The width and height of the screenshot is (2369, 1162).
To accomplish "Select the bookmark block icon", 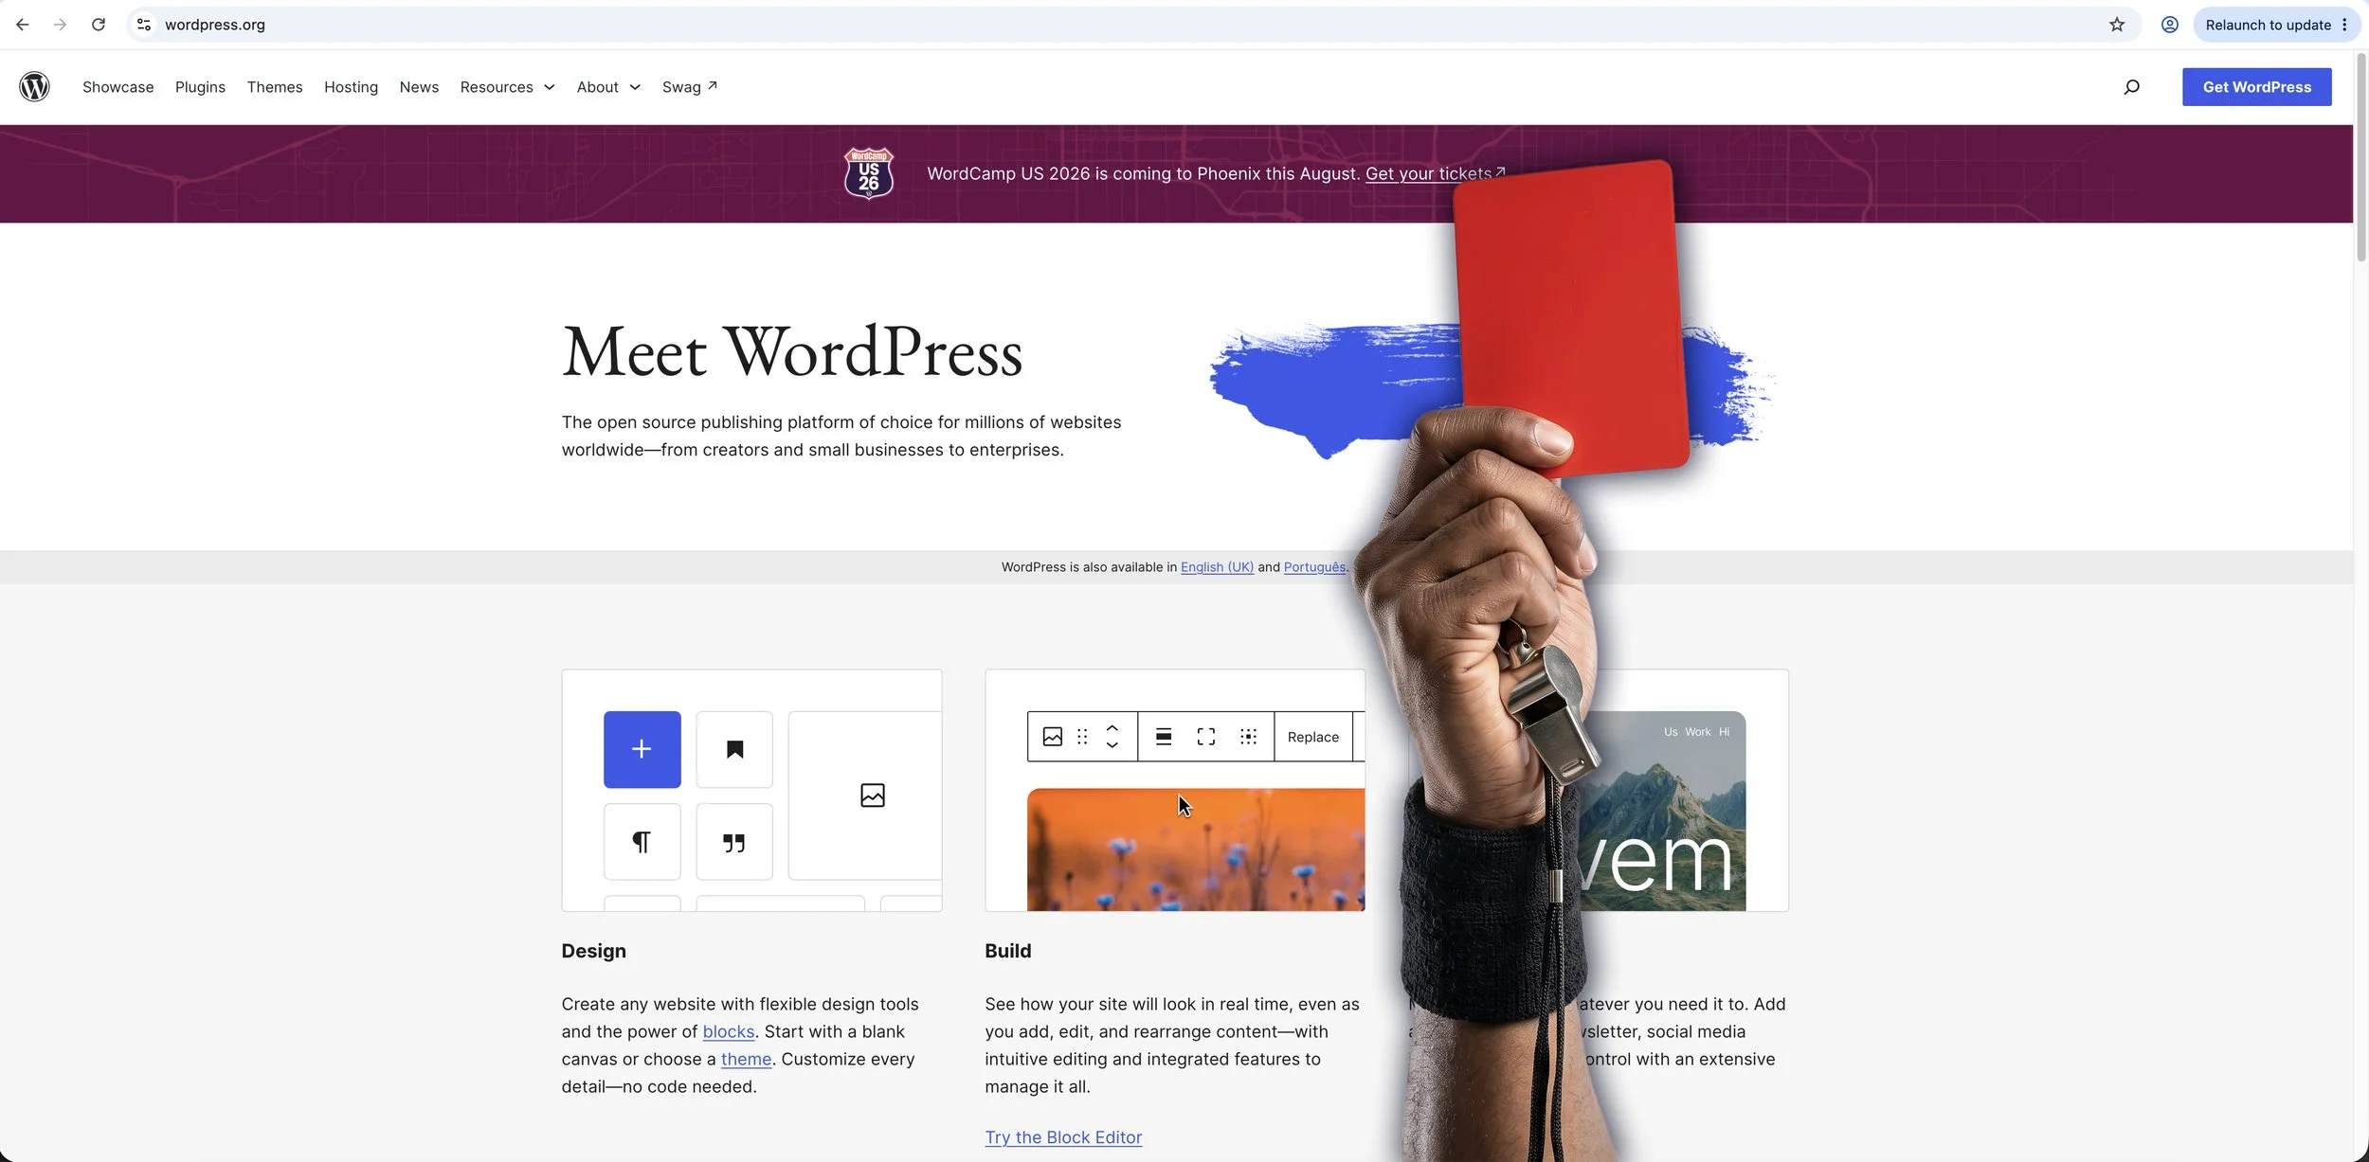I will coord(734,749).
